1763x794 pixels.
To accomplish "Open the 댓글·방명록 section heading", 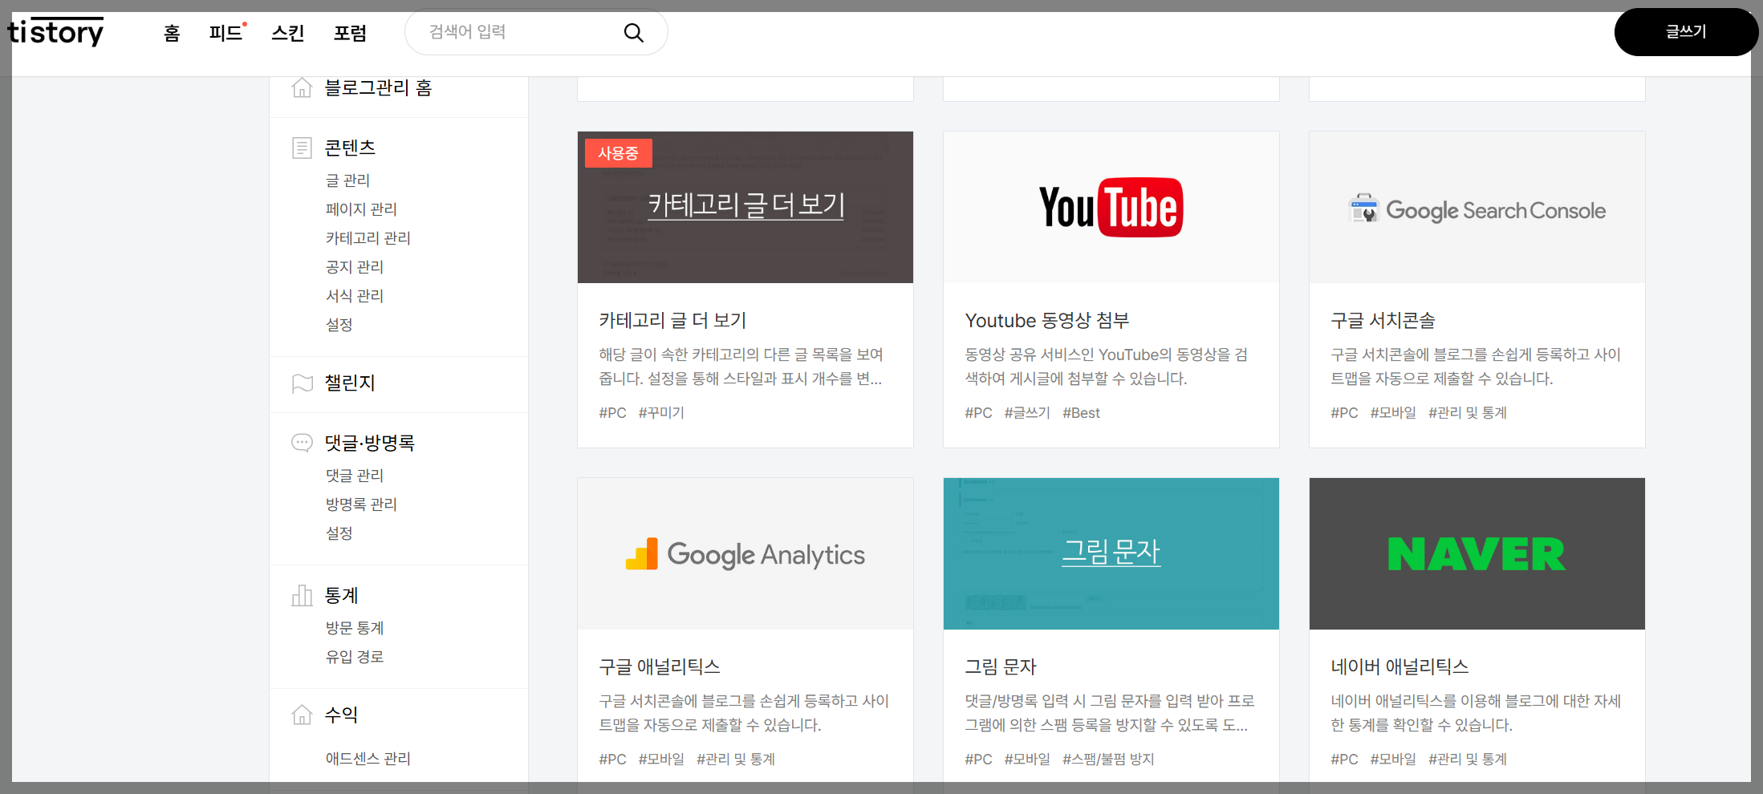I will click(x=370, y=443).
